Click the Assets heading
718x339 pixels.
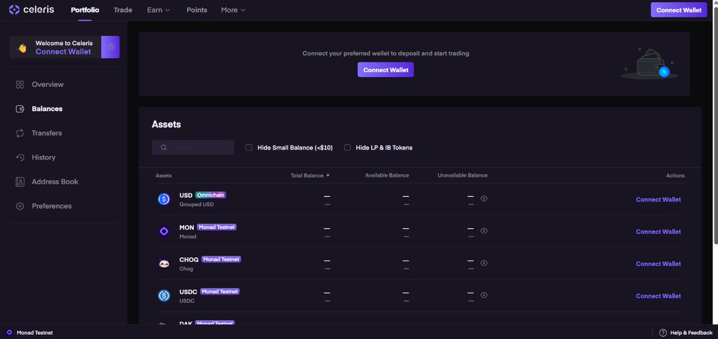pyautogui.click(x=166, y=124)
